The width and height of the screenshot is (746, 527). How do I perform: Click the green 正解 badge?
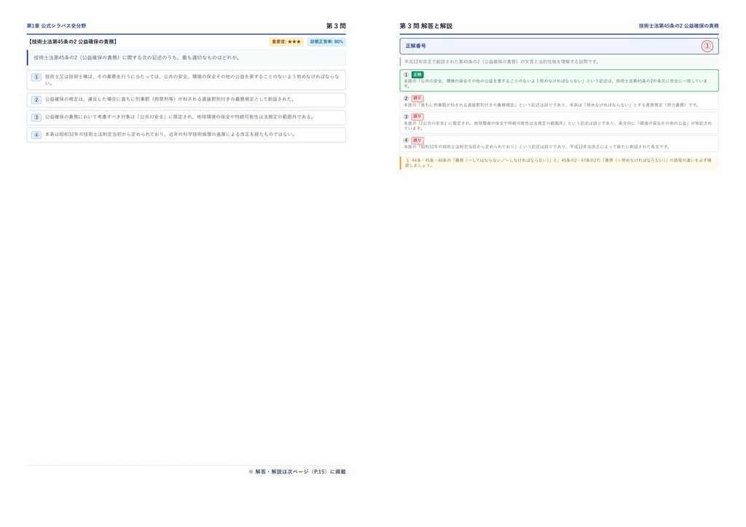pos(417,74)
